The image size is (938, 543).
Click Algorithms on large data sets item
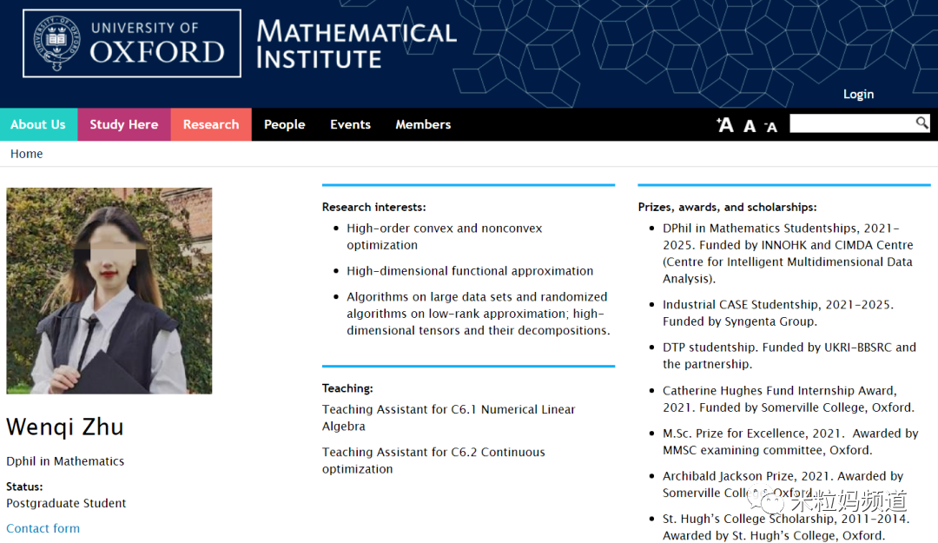click(x=479, y=314)
